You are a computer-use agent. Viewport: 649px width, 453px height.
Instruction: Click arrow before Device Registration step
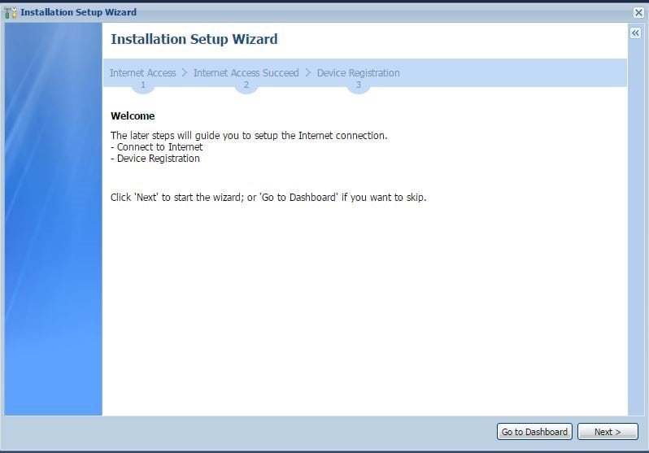308,73
